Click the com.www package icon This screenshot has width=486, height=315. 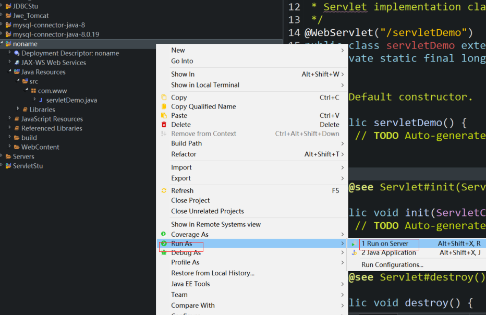point(33,91)
